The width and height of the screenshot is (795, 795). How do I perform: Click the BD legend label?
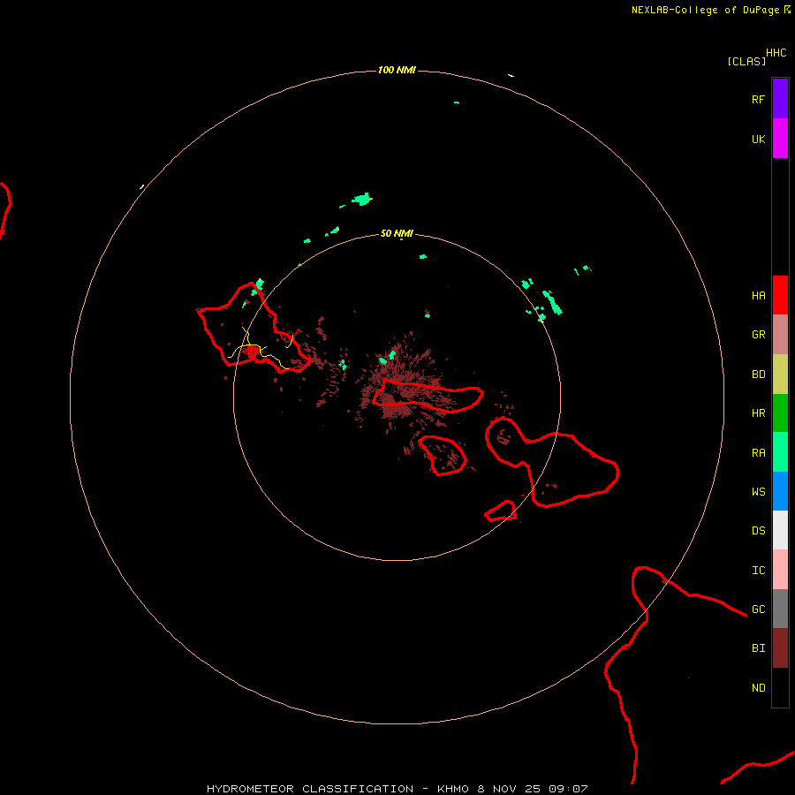[x=758, y=375]
